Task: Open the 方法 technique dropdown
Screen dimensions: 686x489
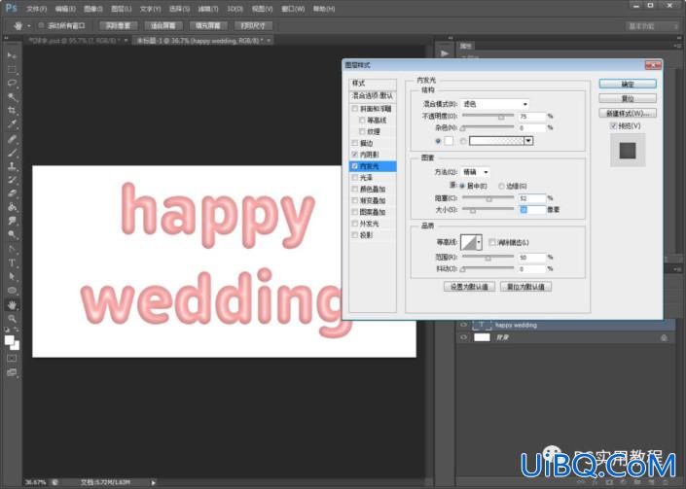Action: [475, 172]
